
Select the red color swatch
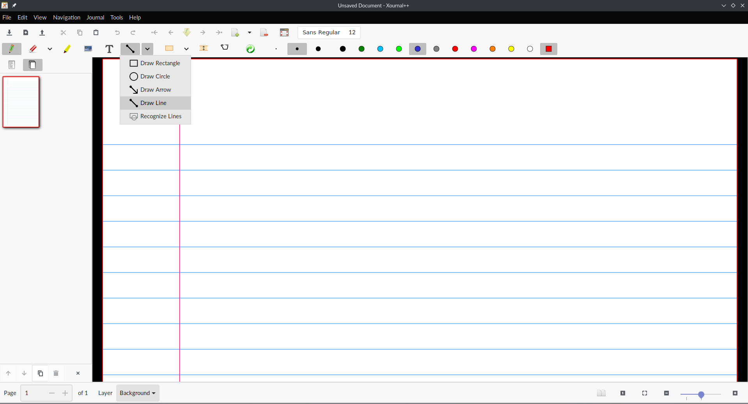455,49
